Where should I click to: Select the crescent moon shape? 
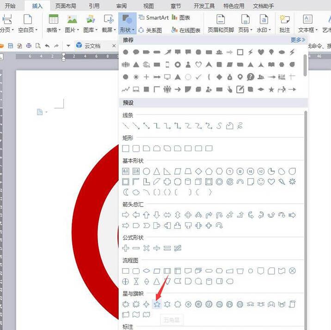[x=126, y=192]
